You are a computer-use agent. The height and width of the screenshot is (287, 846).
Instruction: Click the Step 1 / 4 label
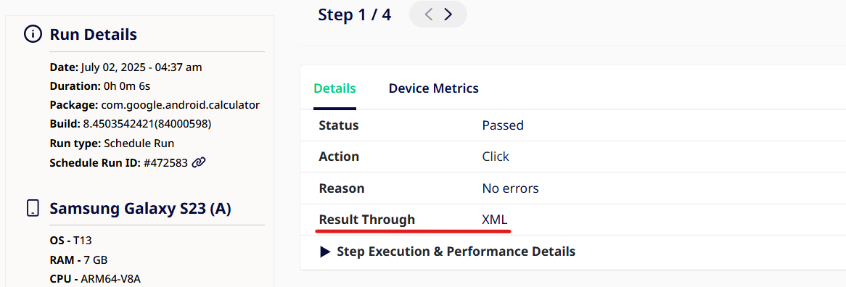pos(355,14)
